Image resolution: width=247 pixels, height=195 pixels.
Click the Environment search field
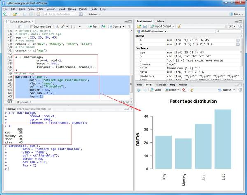pos(228,31)
